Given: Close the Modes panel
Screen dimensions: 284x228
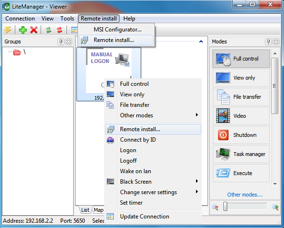Looking at the screenshot, I should tap(276, 41).
